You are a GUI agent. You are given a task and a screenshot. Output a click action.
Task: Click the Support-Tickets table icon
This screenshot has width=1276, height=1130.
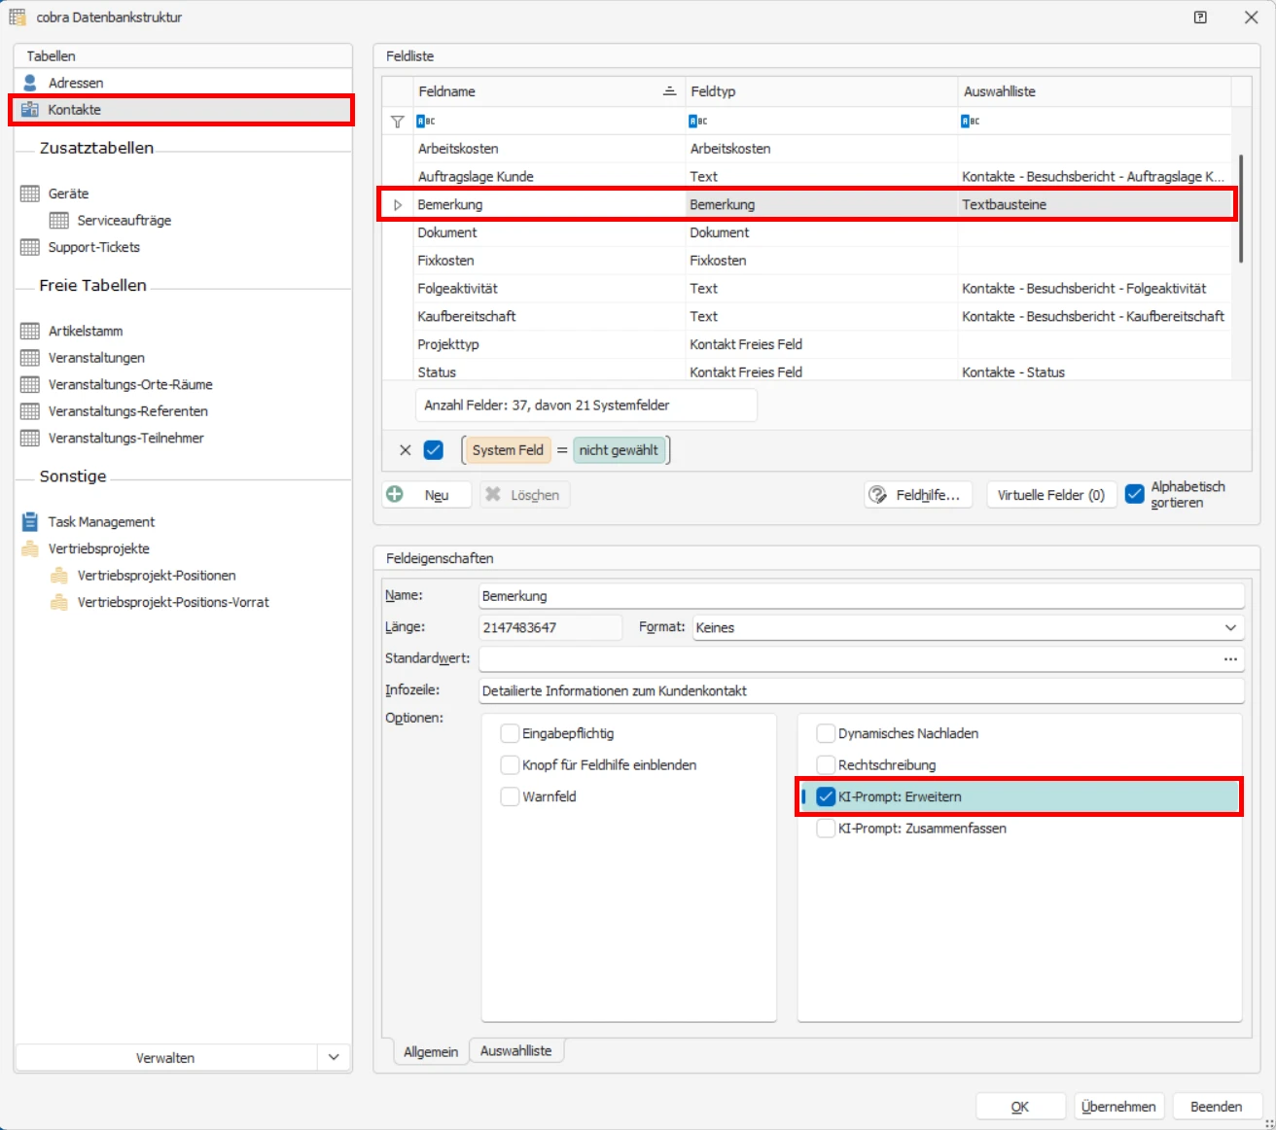click(x=30, y=247)
